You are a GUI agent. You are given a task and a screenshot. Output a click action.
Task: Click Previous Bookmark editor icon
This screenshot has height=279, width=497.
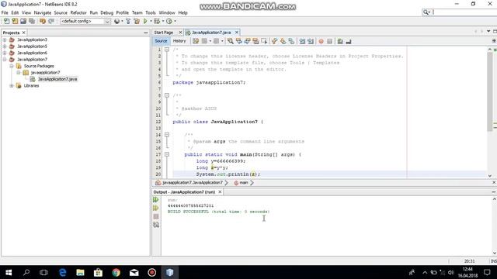coord(274,41)
